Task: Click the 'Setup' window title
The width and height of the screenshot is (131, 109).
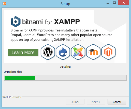Action: coord(65,4)
